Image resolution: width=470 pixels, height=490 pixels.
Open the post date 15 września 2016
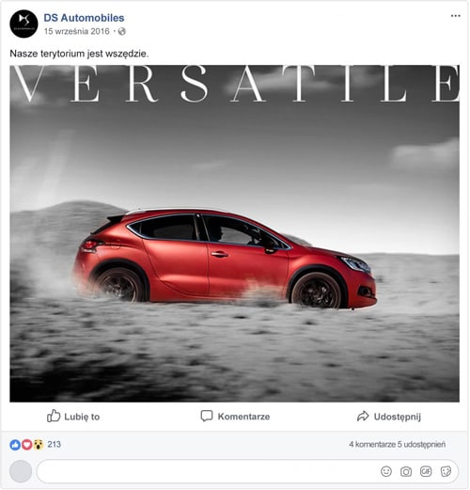(x=77, y=31)
